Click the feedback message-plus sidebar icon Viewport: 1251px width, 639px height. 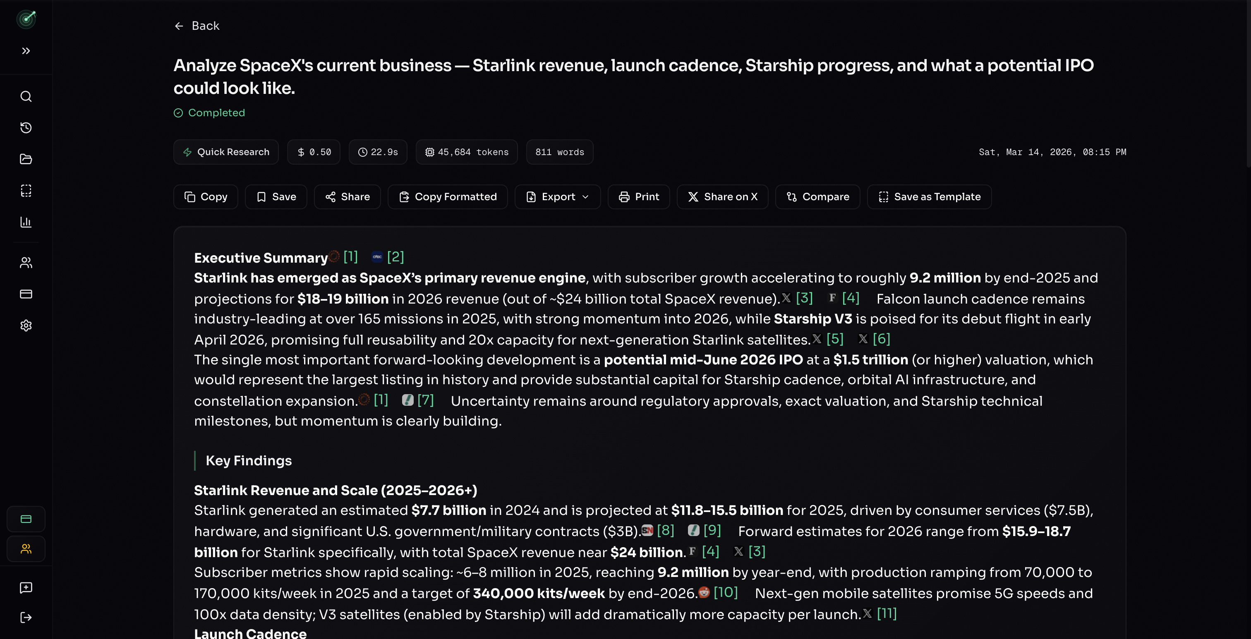(x=26, y=588)
